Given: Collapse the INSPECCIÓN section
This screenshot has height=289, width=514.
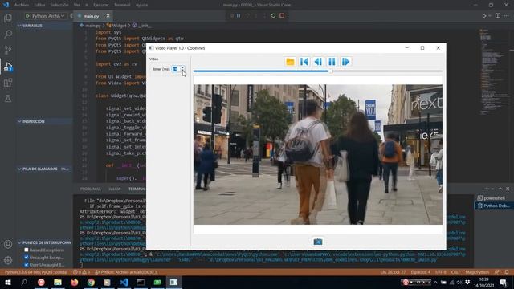Looking at the screenshot, I should point(44,121).
